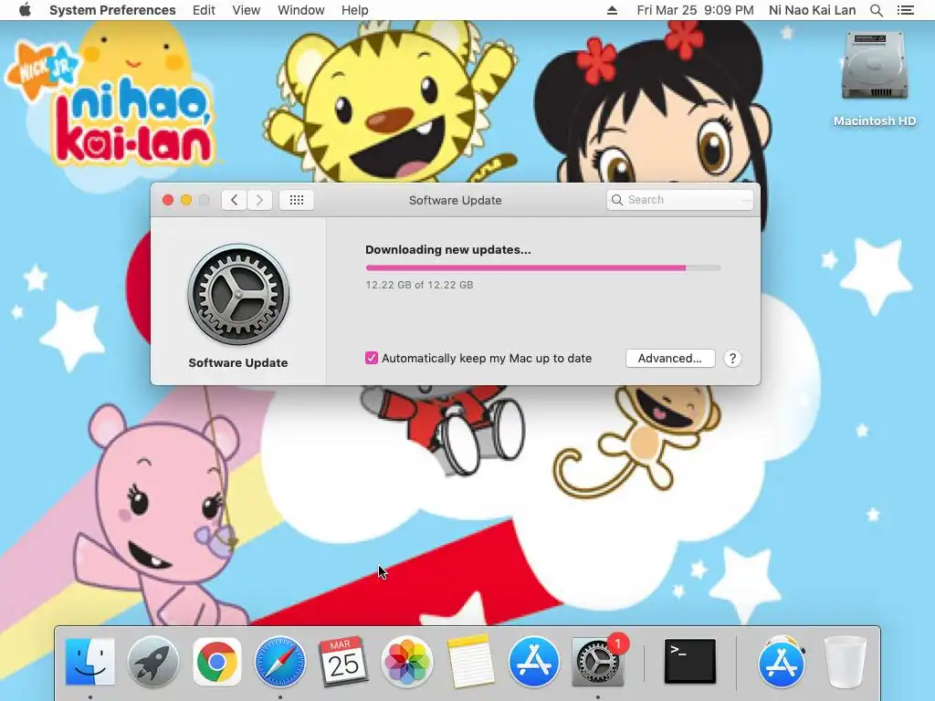Show all preferences grid button

[x=297, y=200]
